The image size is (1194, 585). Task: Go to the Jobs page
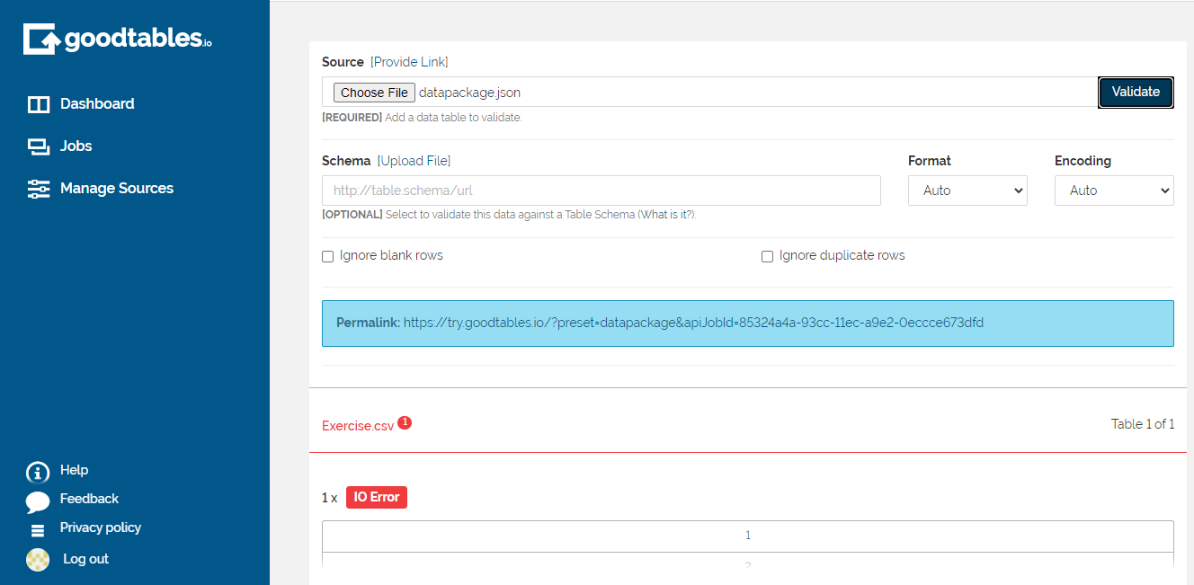76,146
